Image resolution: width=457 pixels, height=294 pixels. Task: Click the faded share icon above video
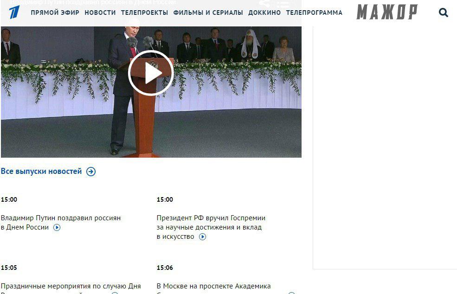264,4
